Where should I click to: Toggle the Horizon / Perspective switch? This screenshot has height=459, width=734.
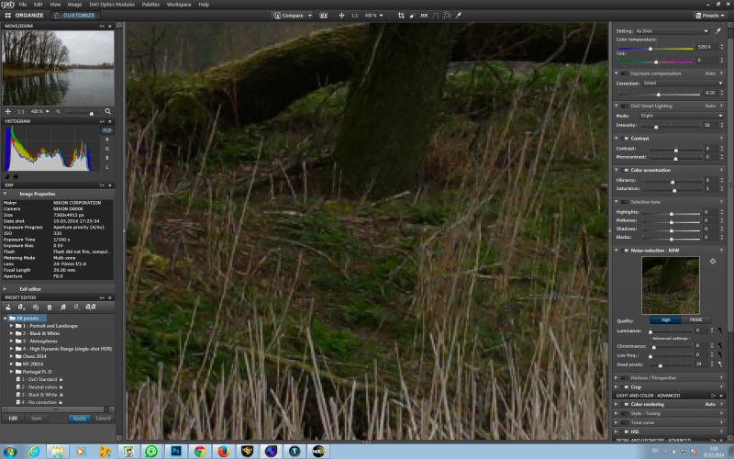pos(625,378)
